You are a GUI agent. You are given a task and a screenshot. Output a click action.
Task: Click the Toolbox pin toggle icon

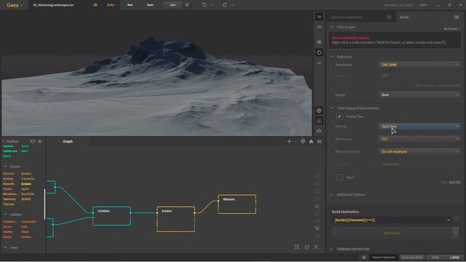pos(33,141)
